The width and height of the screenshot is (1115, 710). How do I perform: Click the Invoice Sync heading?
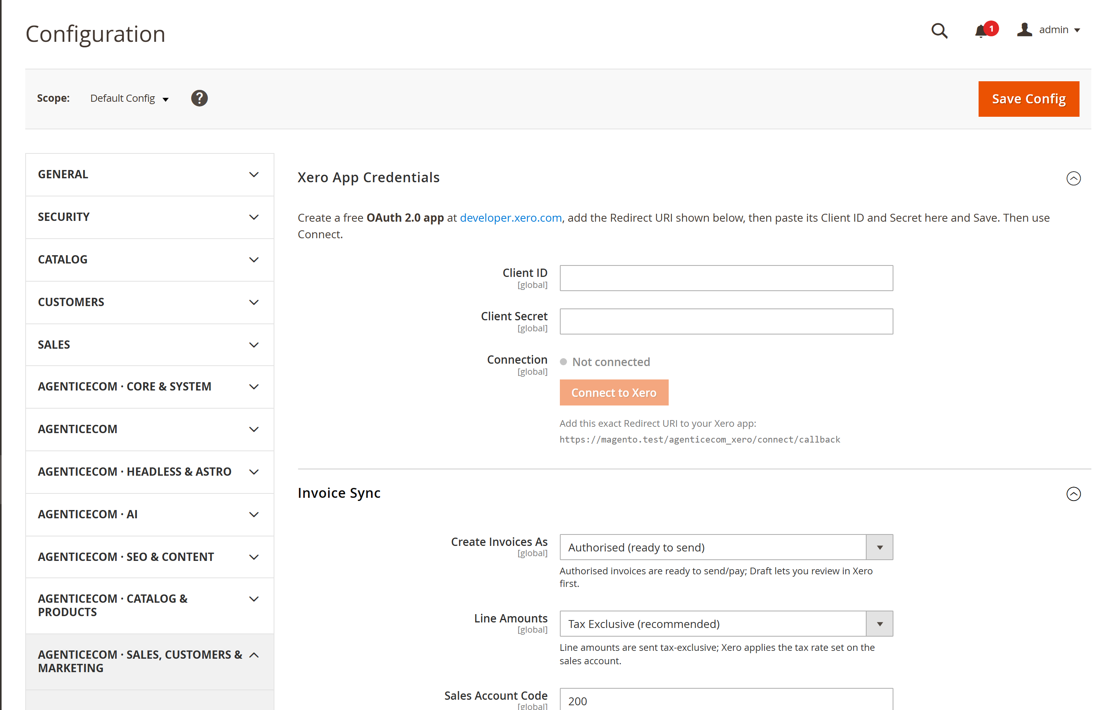[339, 493]
